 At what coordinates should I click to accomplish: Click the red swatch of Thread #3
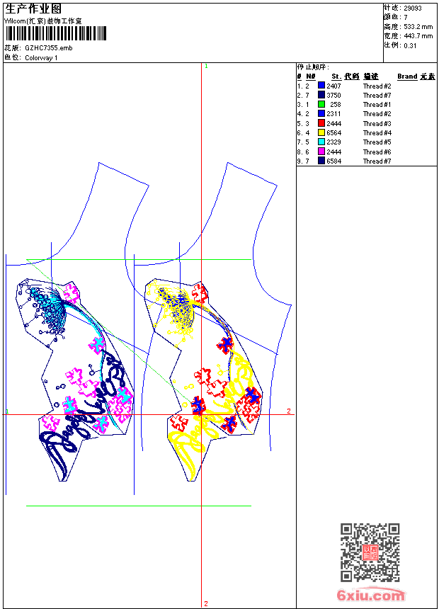[x=321, y=123]
